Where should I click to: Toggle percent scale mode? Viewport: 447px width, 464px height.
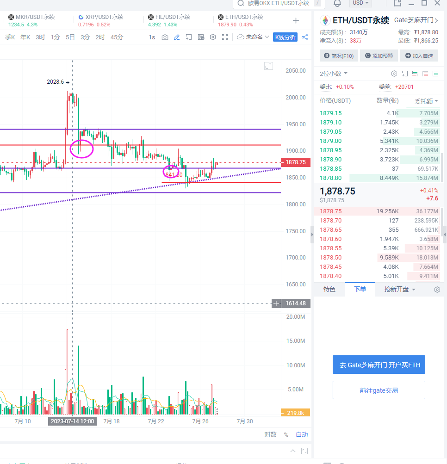click(x=286, y=434)
